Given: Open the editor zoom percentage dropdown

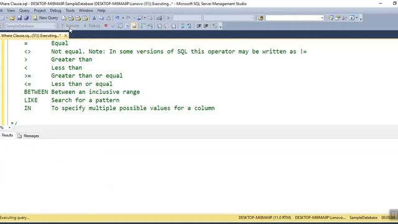Looking at the screenshot, I should click(x=9, y=128).
